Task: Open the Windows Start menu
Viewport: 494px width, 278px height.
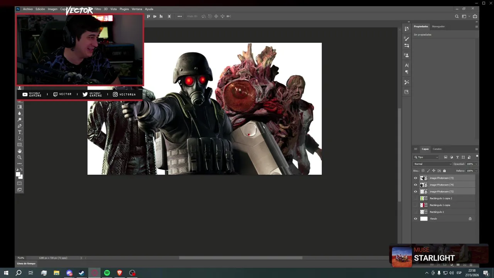Action: (x=6, y=273)
